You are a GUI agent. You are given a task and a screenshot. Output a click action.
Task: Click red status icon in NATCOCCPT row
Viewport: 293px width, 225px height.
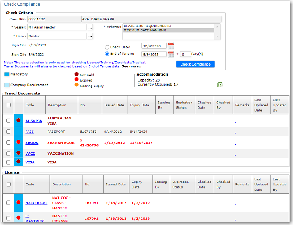point(19,202)
